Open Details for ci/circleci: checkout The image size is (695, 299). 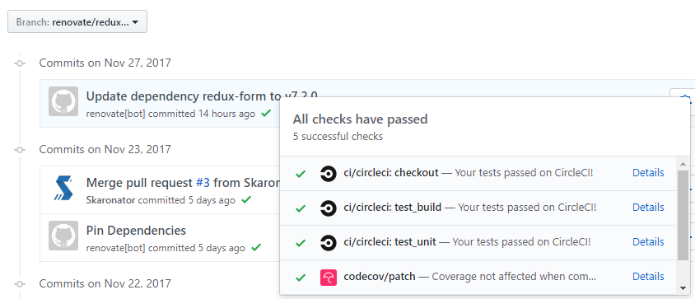click(648, 173)
